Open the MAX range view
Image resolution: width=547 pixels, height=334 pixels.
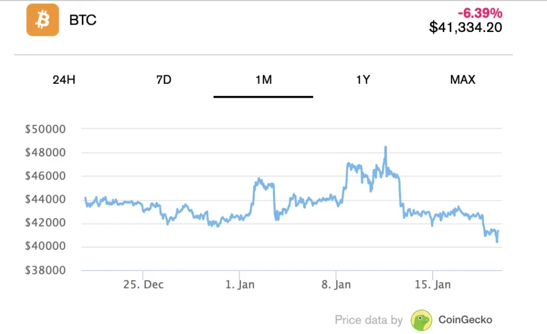(463, 80)
